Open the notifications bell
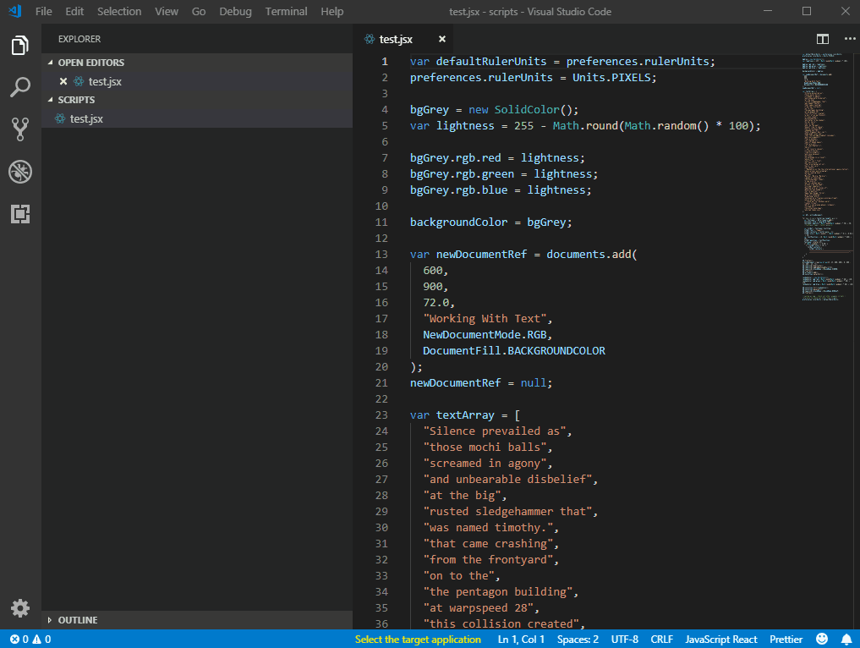This screenshot has width=860, height=648. click(846, 640)
